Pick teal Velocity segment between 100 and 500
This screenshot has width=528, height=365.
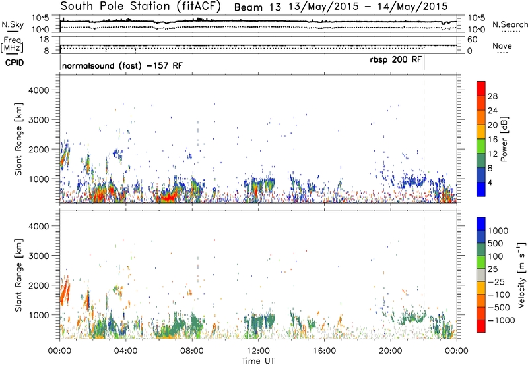pyautogui.click(x=481, y=250)
